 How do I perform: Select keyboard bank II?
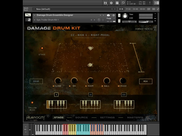pyautogui.click(x=90, y=95)
